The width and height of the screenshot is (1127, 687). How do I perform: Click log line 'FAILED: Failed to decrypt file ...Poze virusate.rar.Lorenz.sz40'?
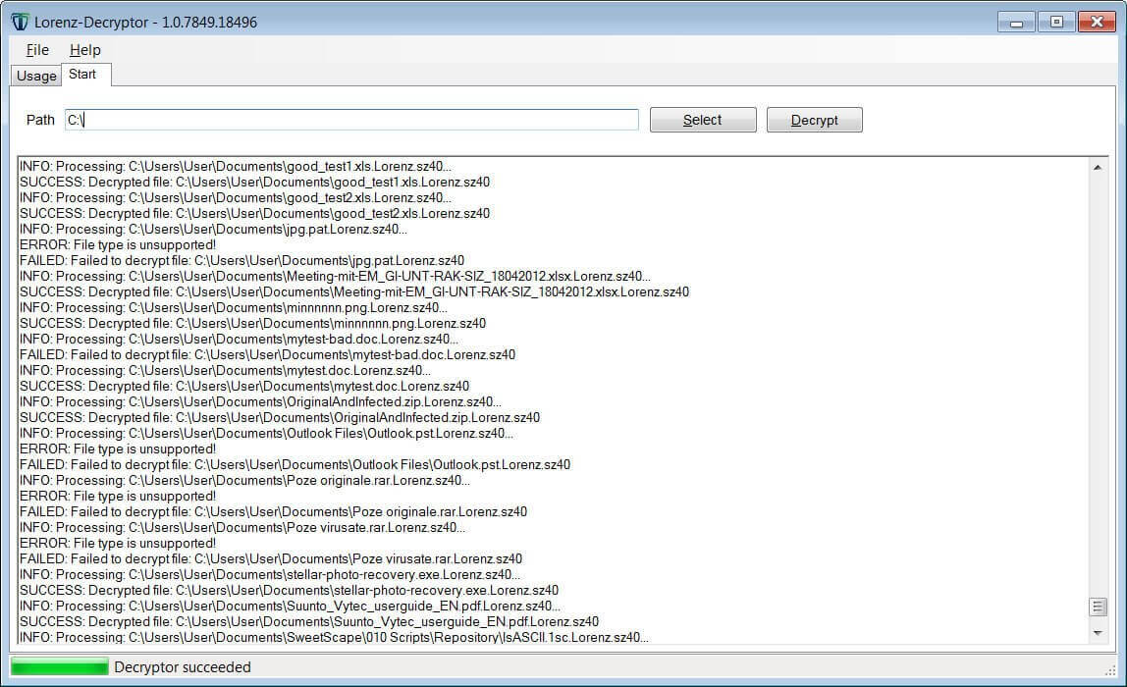pos(271,559)
